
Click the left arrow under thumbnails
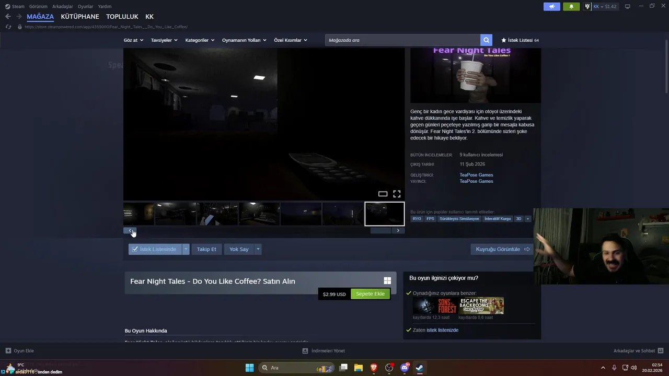[x=130, y=230]
